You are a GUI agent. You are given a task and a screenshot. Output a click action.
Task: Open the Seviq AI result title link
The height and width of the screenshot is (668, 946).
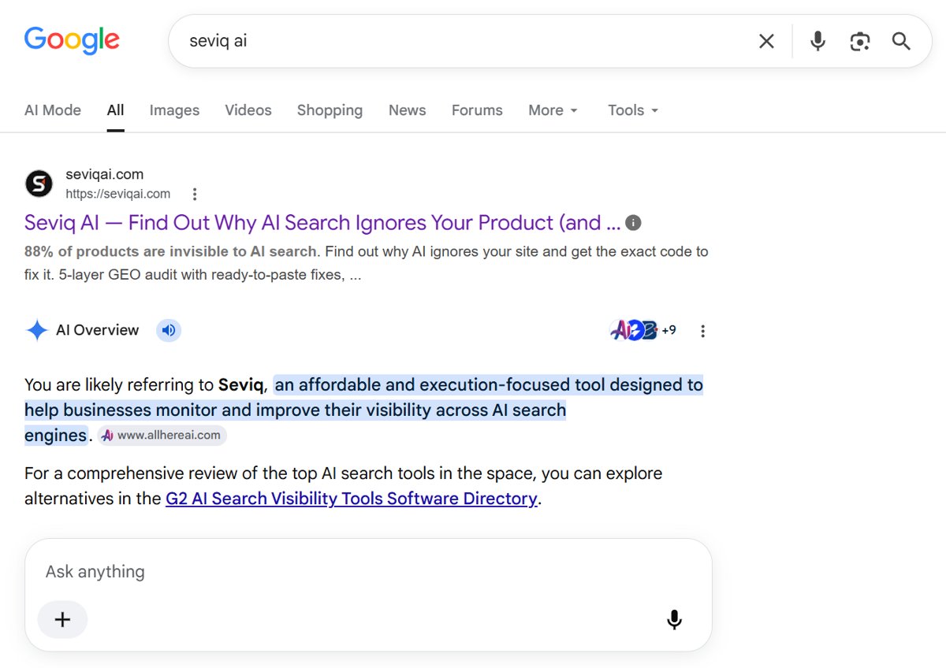click(x=322, y=223)
